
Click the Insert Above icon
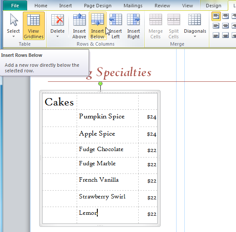[79, 19]
